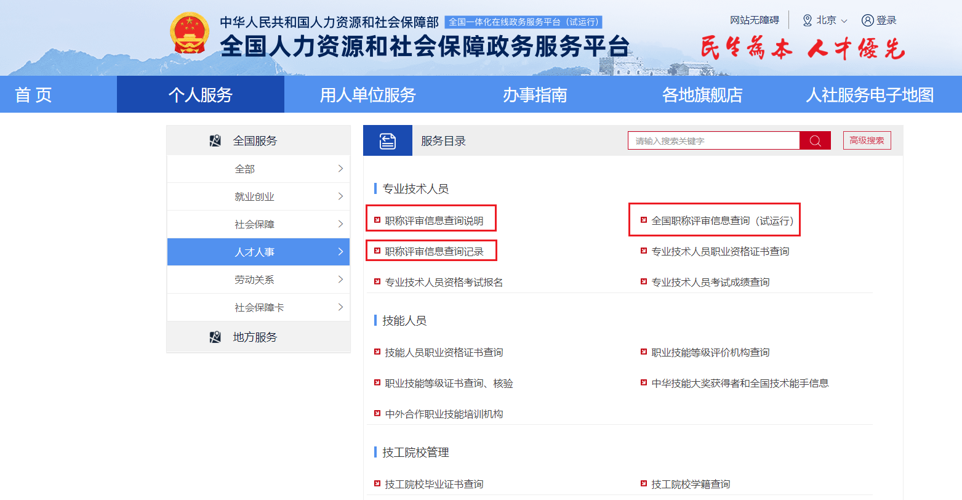Select the 全国服务 sidebar header
This screenshot has height=500, width=962.
259,140
